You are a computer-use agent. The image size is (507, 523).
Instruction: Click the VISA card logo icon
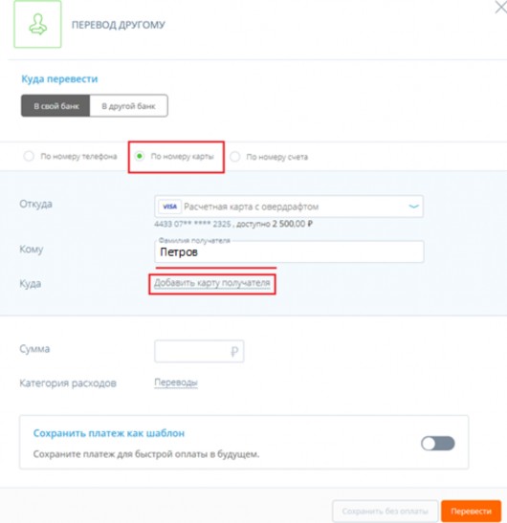(170, 207)
